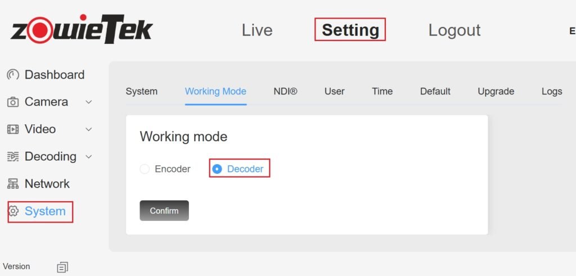
Task: Switch to the NDI® tab
Action: 285,91
